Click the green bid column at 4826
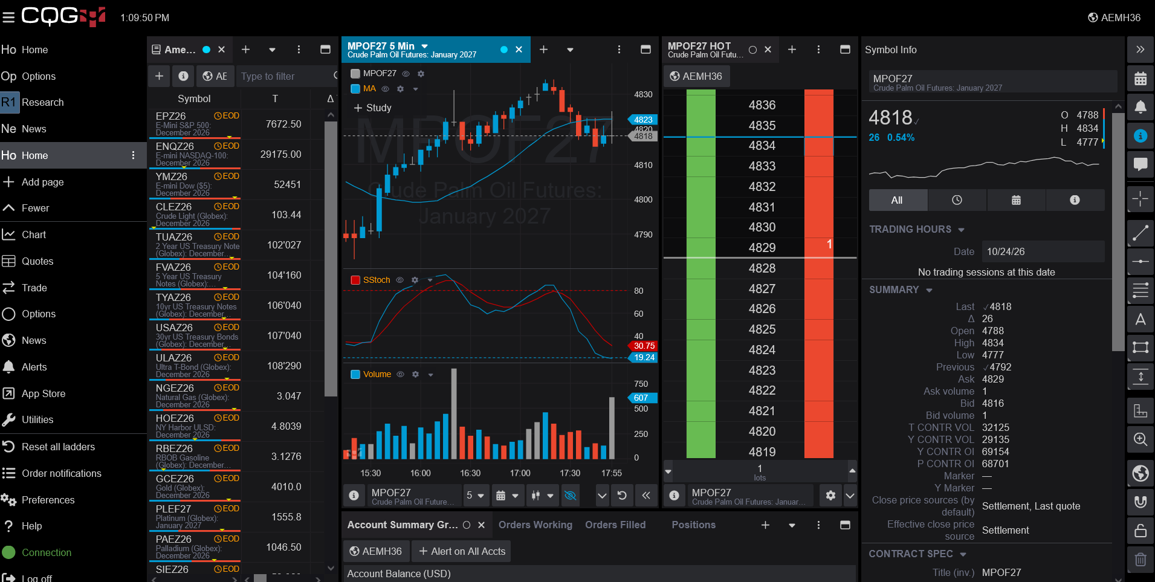This screenshot has height=582, width=1155. [x=701, y=309]
